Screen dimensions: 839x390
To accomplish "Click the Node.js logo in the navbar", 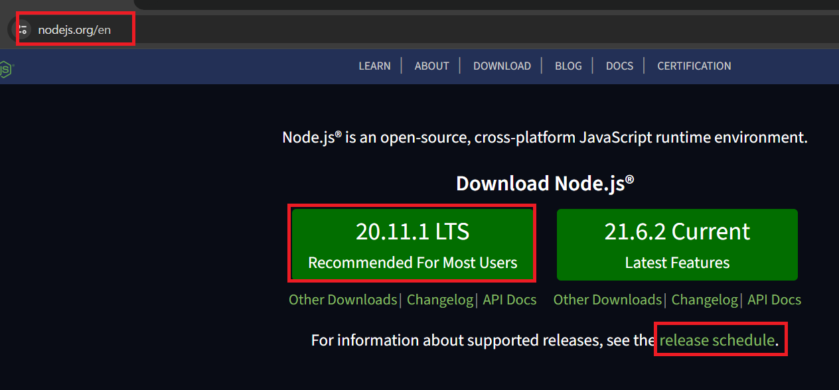I will tap(6, 68).
